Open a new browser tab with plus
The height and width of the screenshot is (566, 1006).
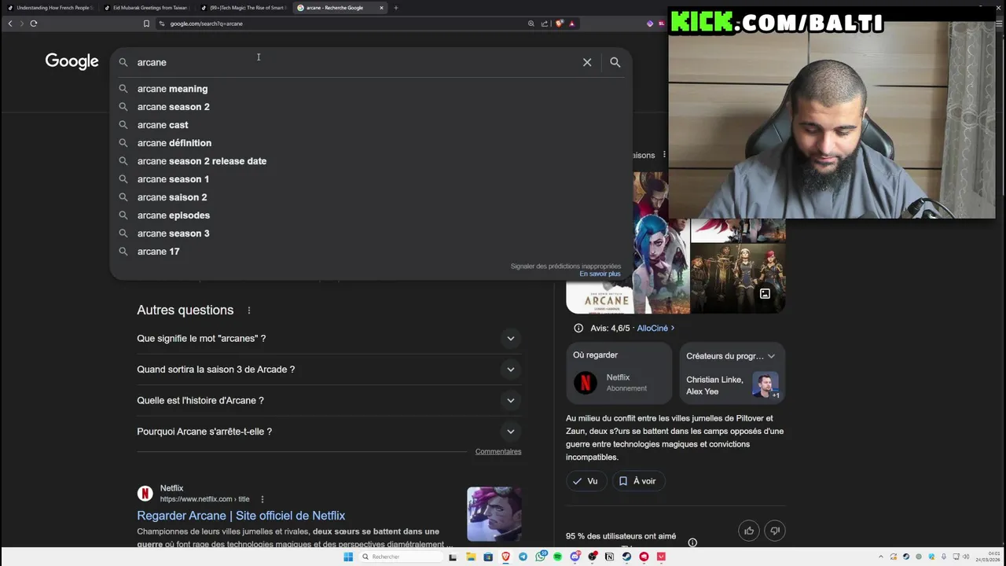point(395,8)
